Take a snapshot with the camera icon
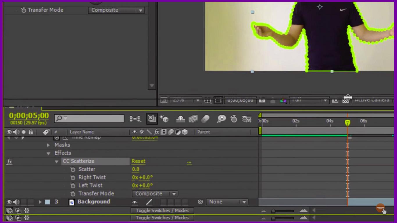Image resolution: width=397 pixels, height=223 pixels. pos(262,100)
